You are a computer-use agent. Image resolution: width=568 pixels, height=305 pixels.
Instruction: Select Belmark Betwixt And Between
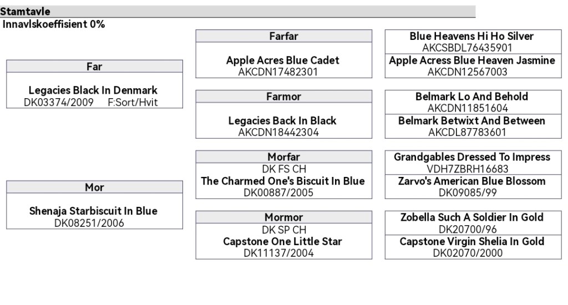point(471,121)
